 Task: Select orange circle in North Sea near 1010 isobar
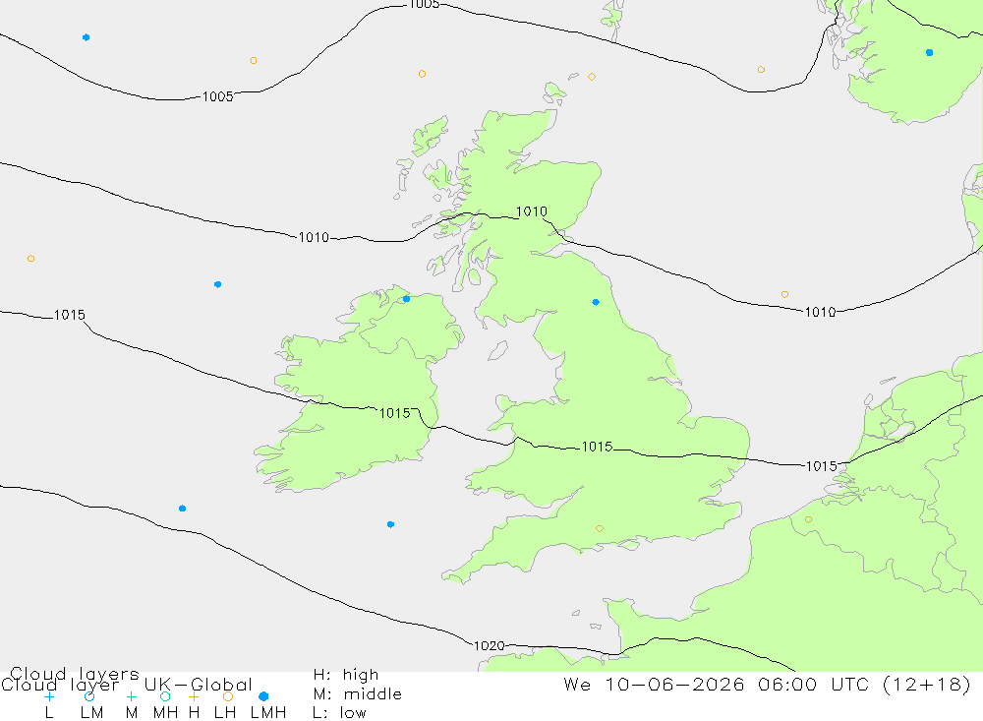784,294
